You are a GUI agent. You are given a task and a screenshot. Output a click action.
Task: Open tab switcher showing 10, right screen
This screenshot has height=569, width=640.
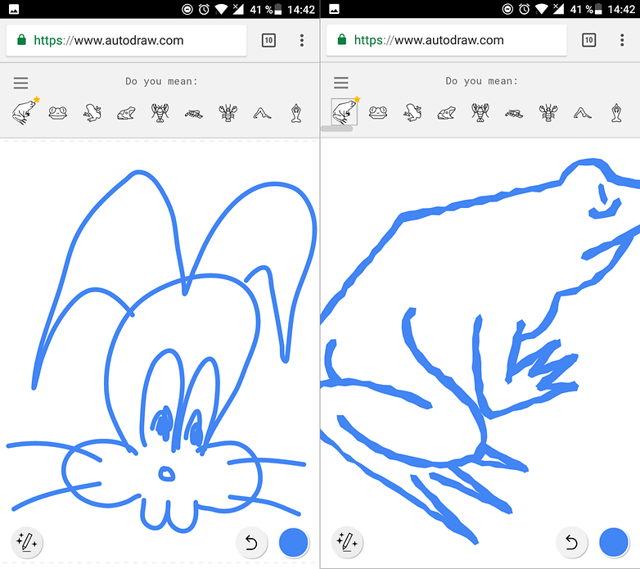[589, 40]
